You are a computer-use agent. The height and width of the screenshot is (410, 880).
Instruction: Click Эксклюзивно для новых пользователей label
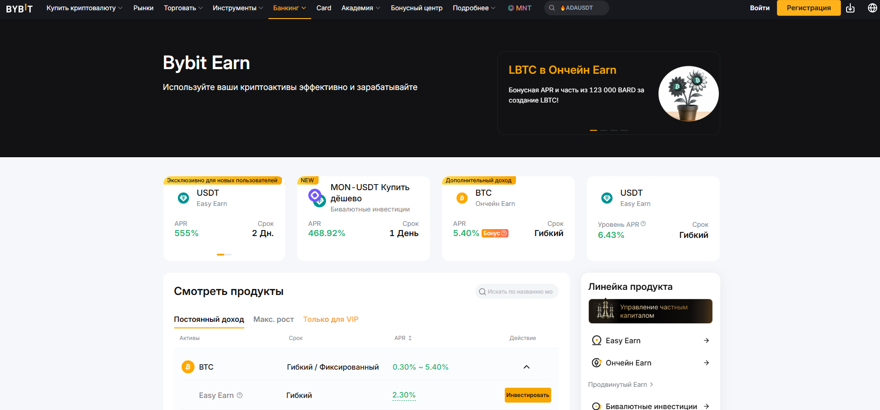tap(222, 180)
